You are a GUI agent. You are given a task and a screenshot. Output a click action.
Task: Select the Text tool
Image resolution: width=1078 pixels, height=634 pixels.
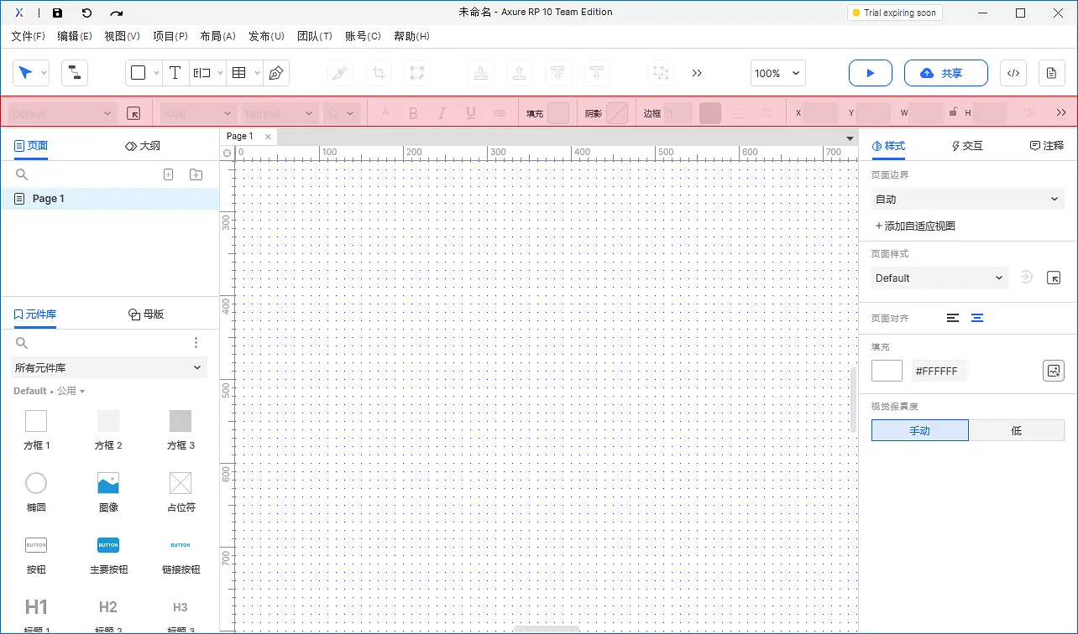tap(175, 73)
